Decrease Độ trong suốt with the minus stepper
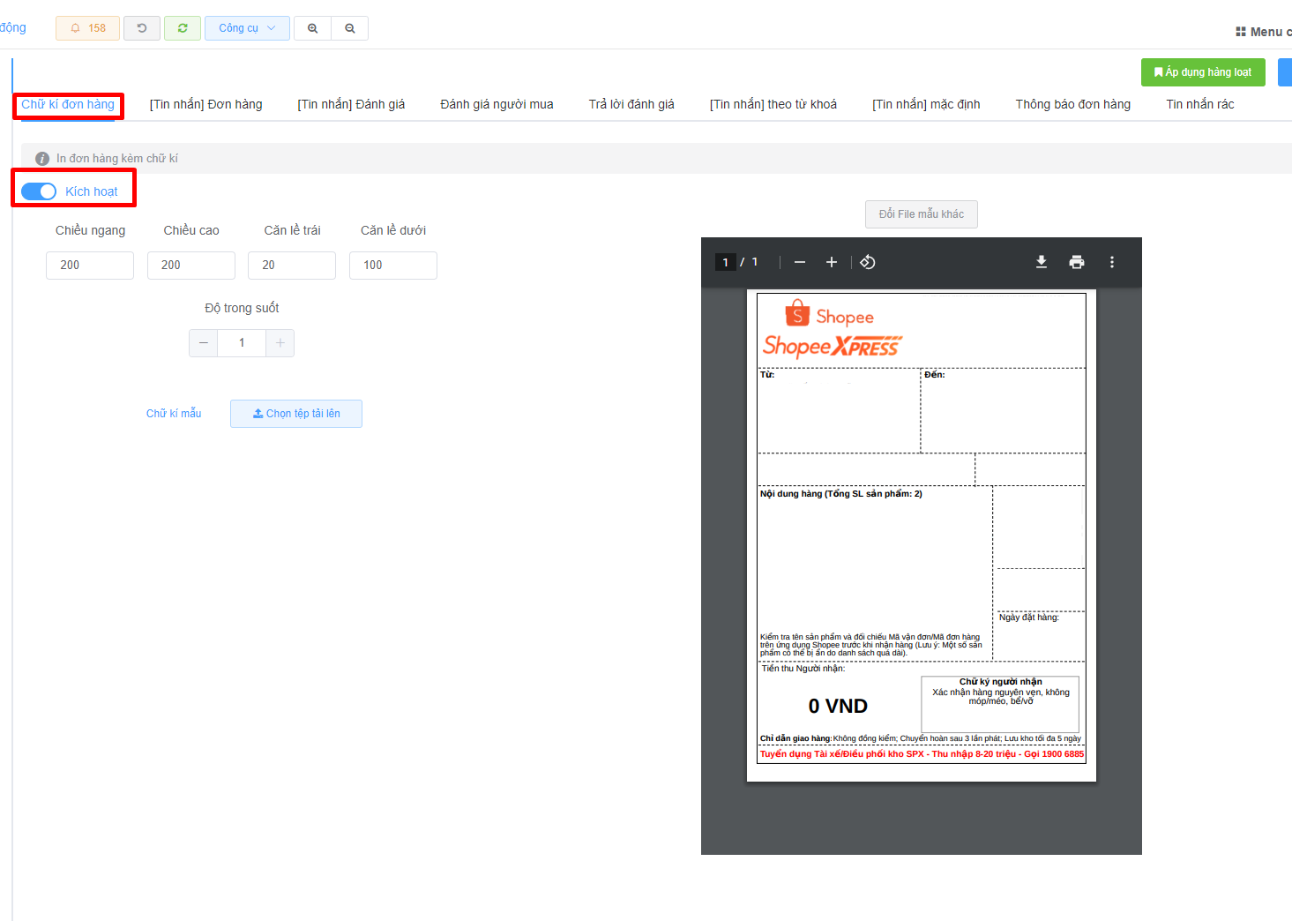This screenshot has height=921, width=1292. (x=204, y=343)
